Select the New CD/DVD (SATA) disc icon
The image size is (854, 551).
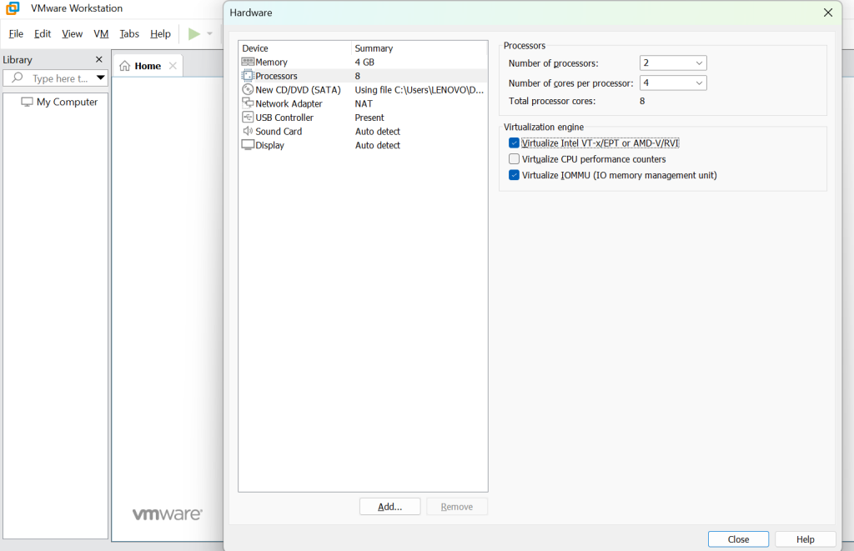click(248, 89)
